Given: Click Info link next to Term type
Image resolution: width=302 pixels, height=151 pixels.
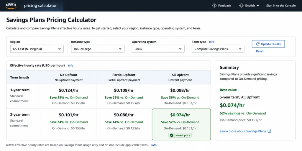Looking at the screenshot, I should coord(211,42).
